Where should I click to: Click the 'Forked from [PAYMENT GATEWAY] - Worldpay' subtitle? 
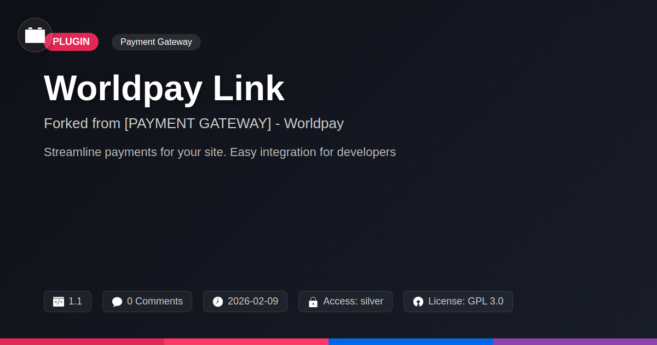[194, 123]
